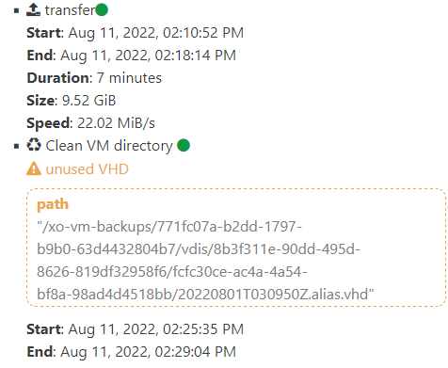The image size is (448, 368).
Task: Click the transfer End timestamp 02:18:14 PM
Action: (x=148, y=56)
